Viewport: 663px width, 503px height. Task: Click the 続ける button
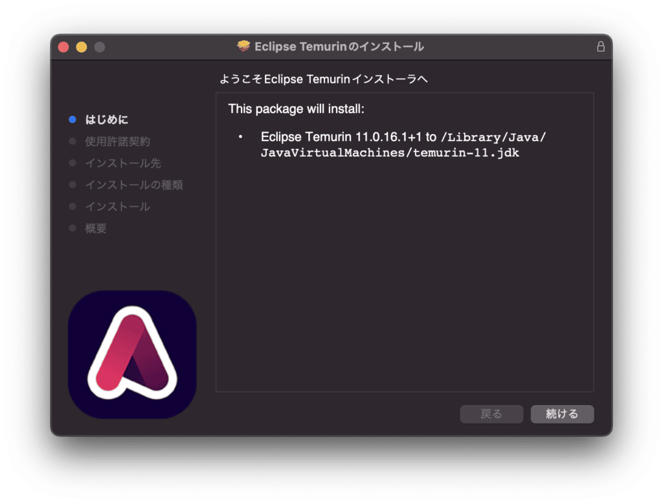pyautogui.click(x=562, y=414)
